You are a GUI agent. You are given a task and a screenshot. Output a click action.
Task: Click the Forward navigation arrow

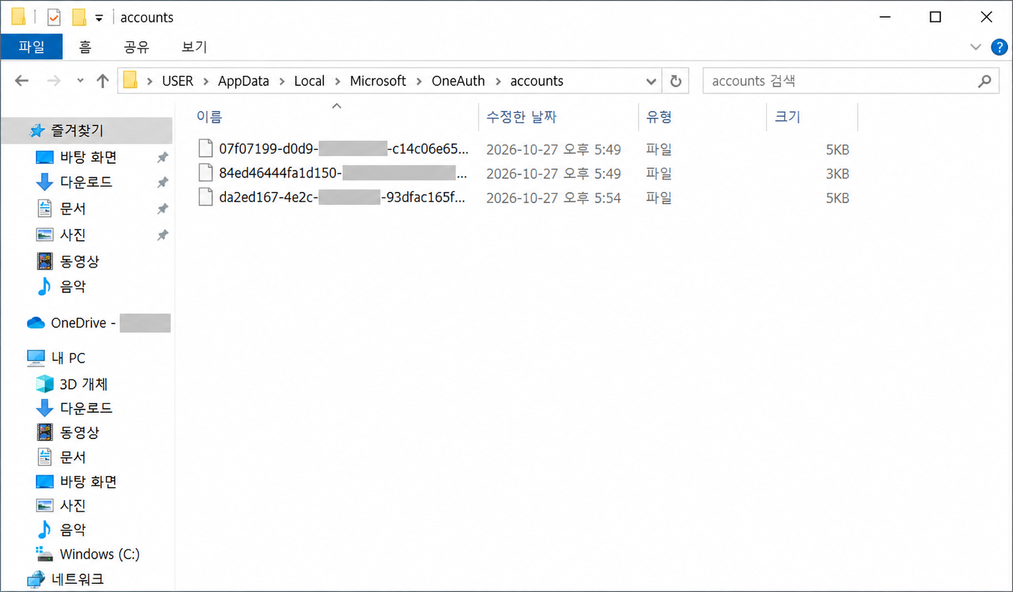click(x=54, y=81)
